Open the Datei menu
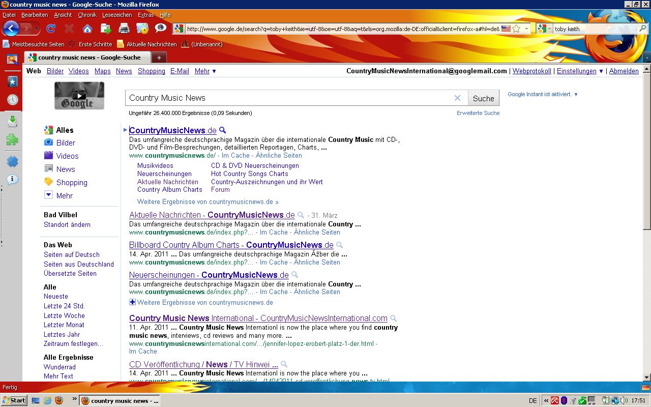 (x=9, y=15)
